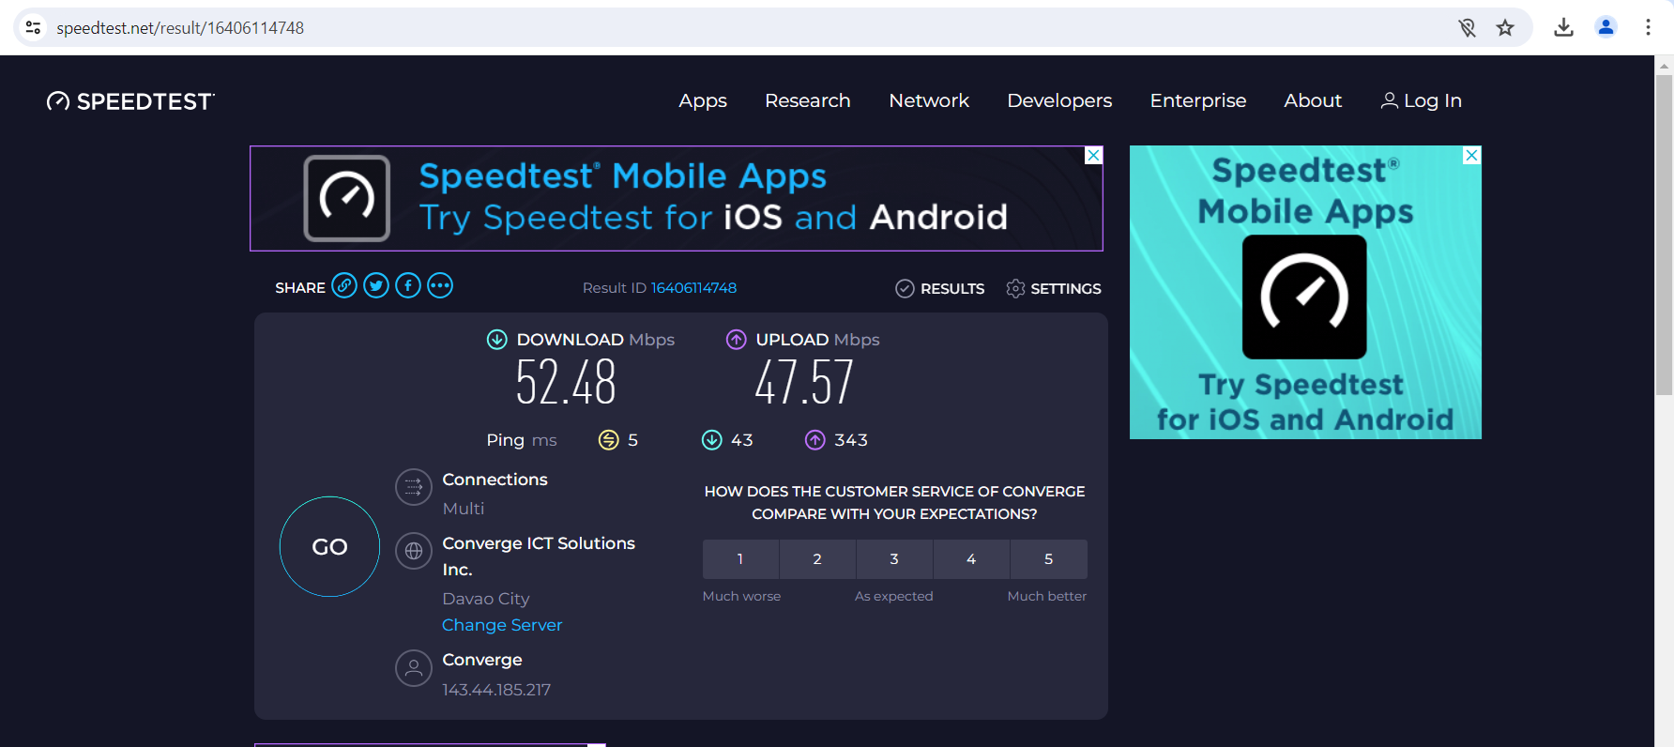Click the scrollbar up arrow
The height and width of the screenshot is (747, 1674).
1665,65
